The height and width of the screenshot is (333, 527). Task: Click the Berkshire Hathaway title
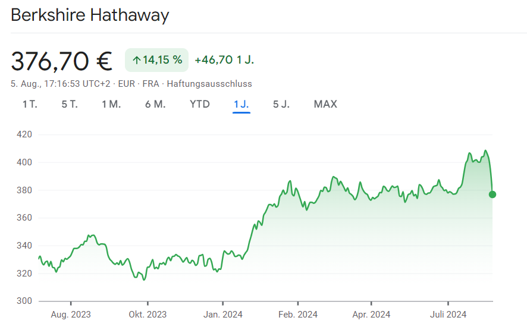click(x=90, y=15)
